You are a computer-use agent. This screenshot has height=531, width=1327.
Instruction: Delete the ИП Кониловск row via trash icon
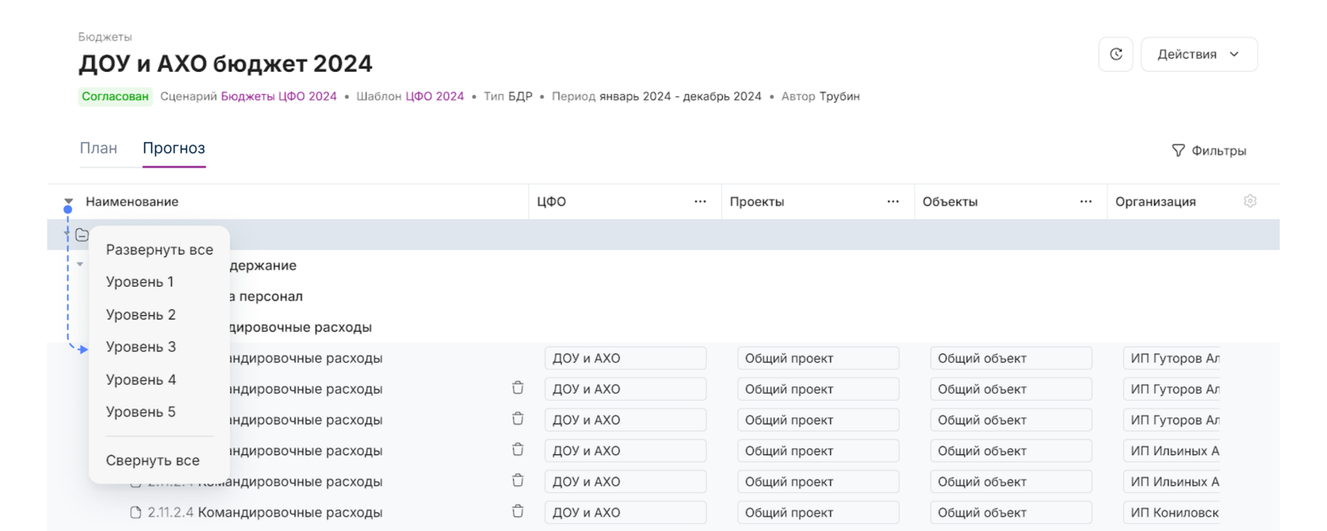click(517, 511)
